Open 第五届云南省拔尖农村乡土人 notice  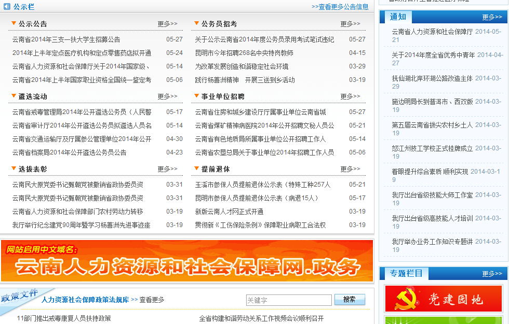point(432,125)
